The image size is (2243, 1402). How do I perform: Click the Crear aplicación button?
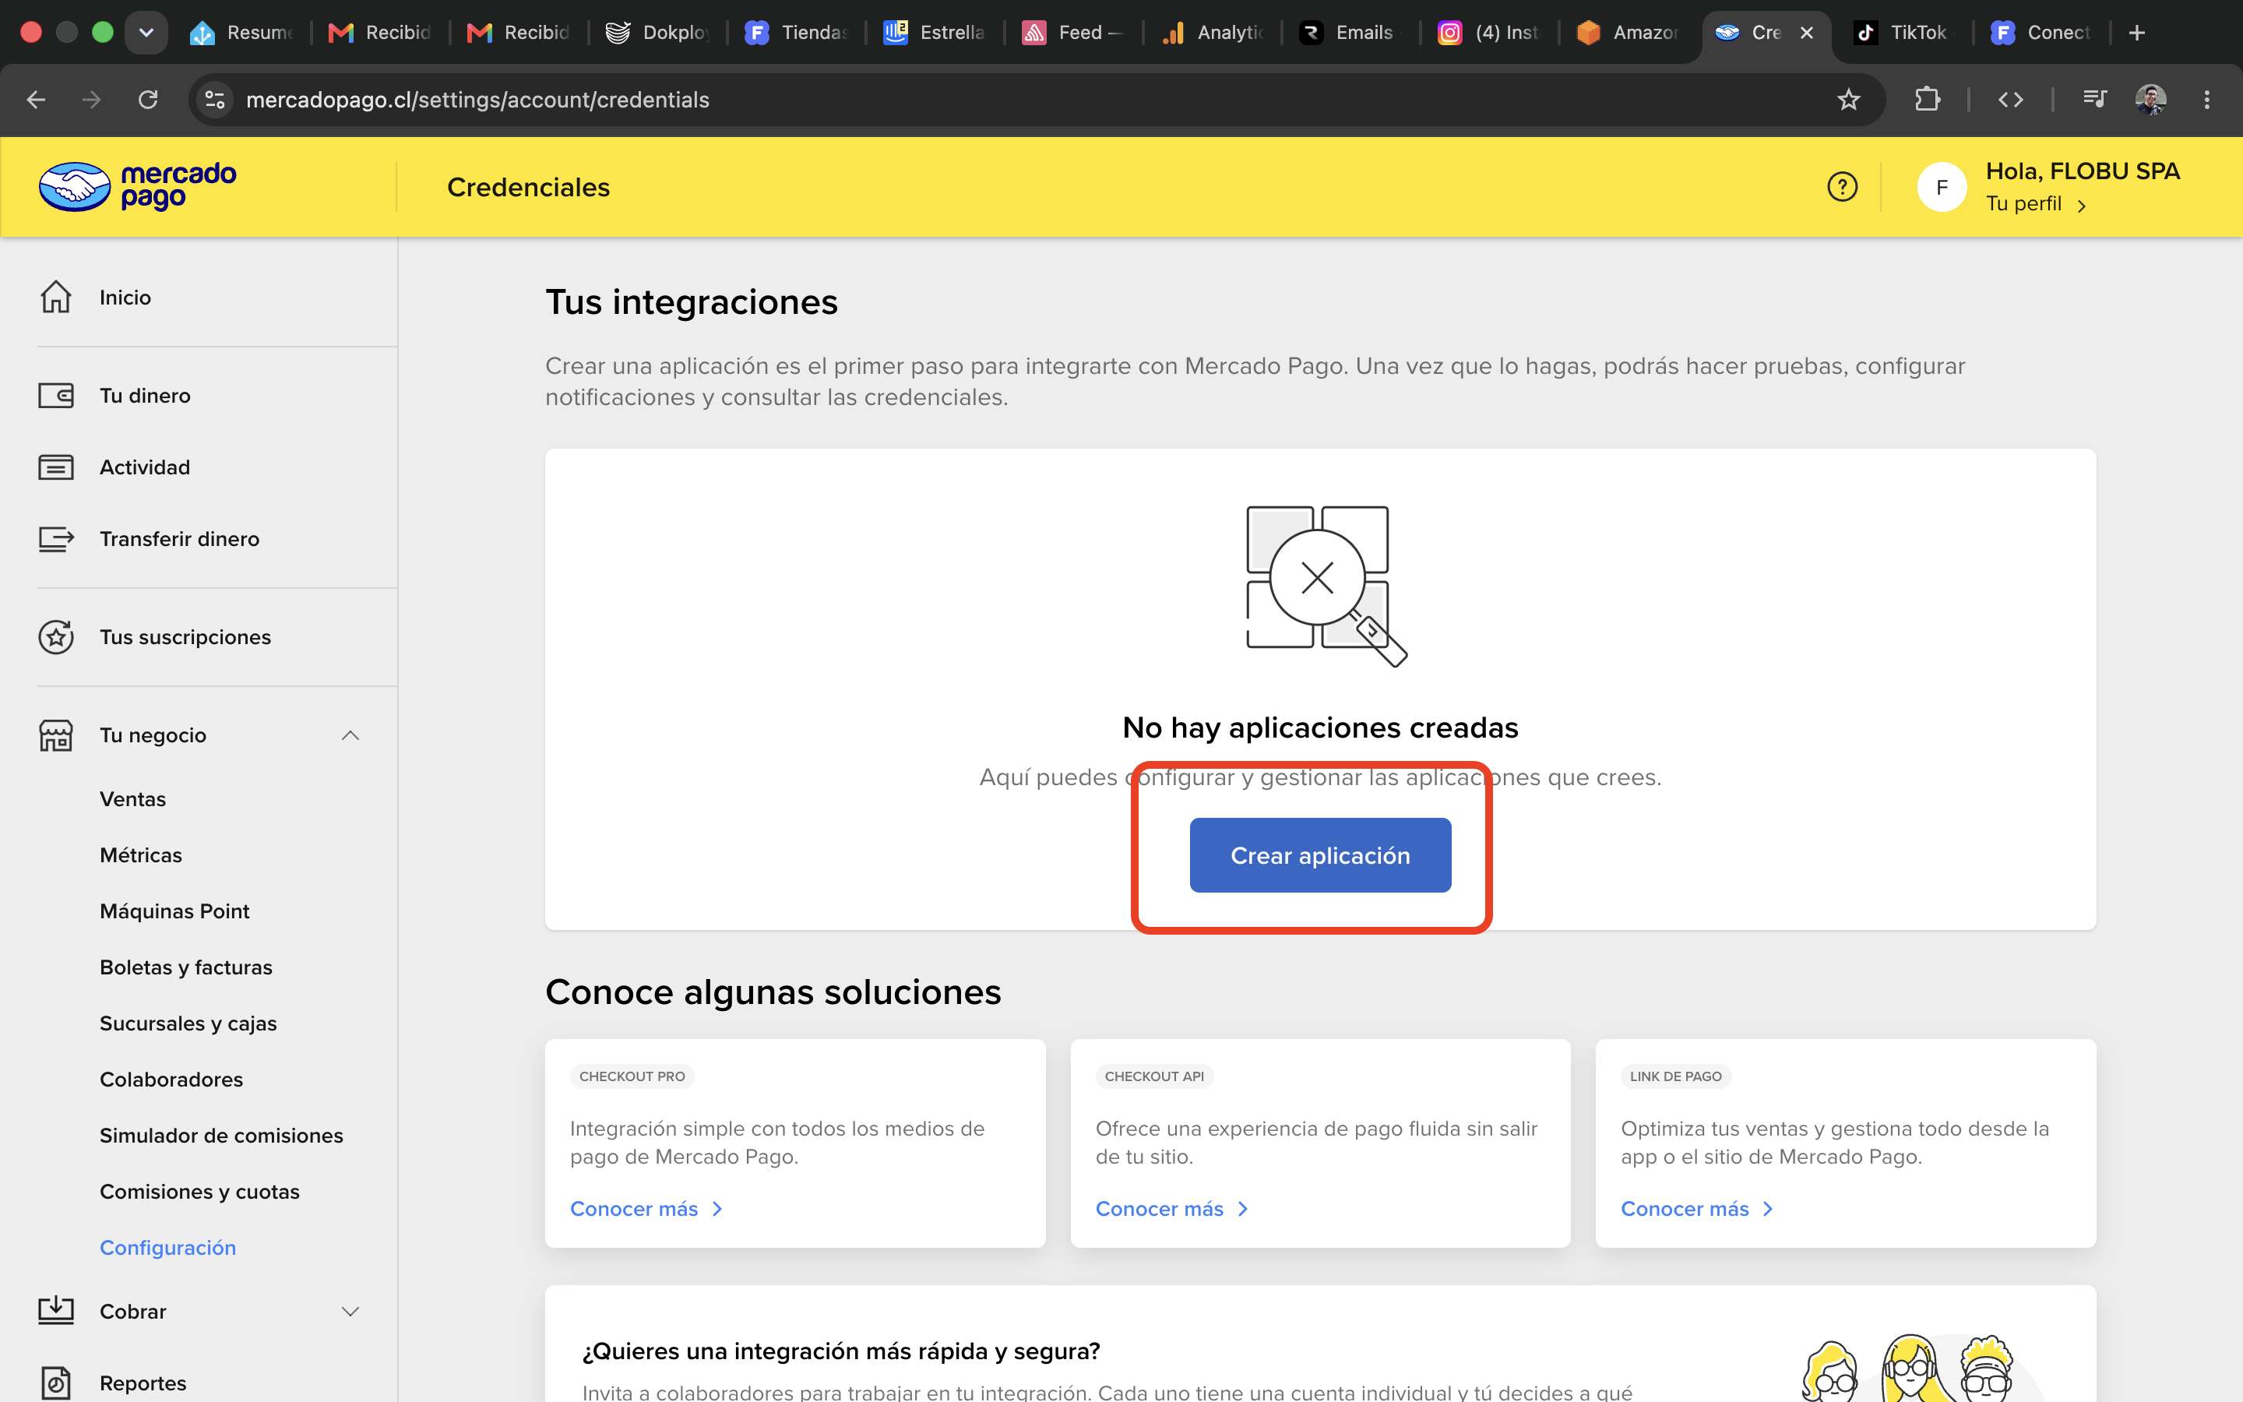point(1320,855)
